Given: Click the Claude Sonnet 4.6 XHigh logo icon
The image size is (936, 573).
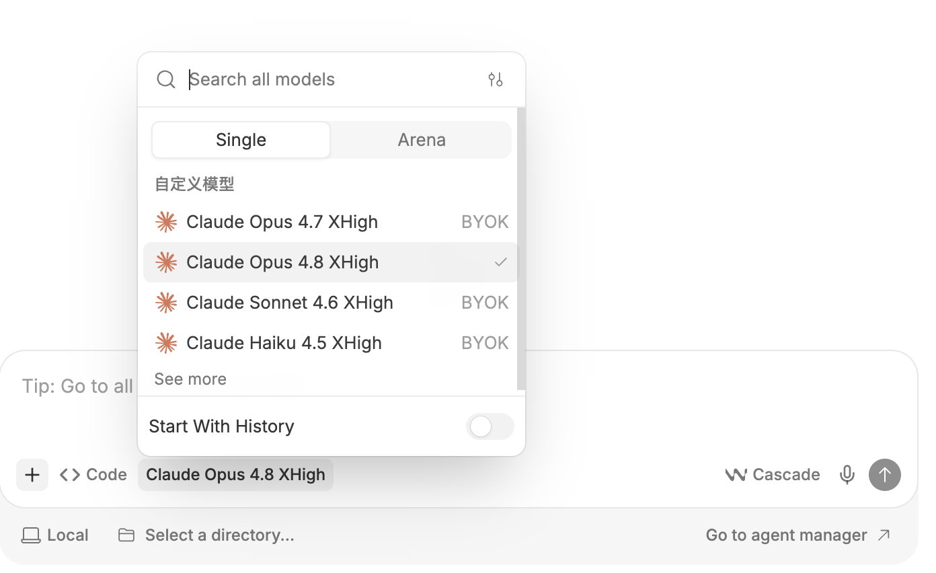Looking at the screenshot, I should pyautogui.click(x=166, y=303).
